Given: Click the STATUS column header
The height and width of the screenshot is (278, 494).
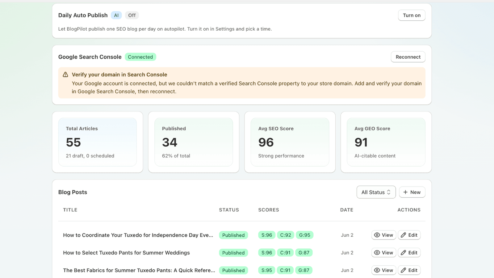Looking at the screenshot, I should pos(229,210).
